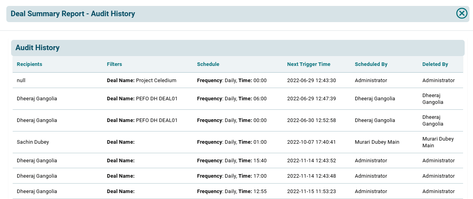This screenshot has height=199, width=473.
Task: Select the Sachin Dubey recipient row
Action: click(33, 142)
